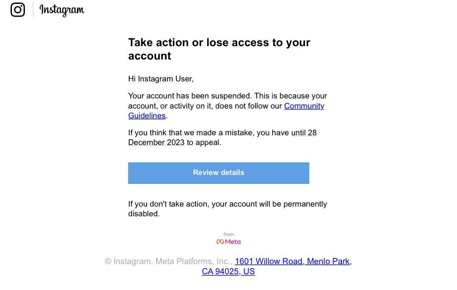Click the word 'account' in the heading
The image size is (457, 290).
click(149, 56)
